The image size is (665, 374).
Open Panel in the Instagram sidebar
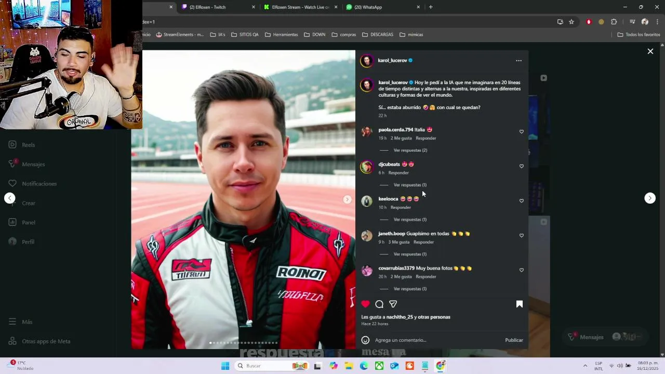coord(22,222)
